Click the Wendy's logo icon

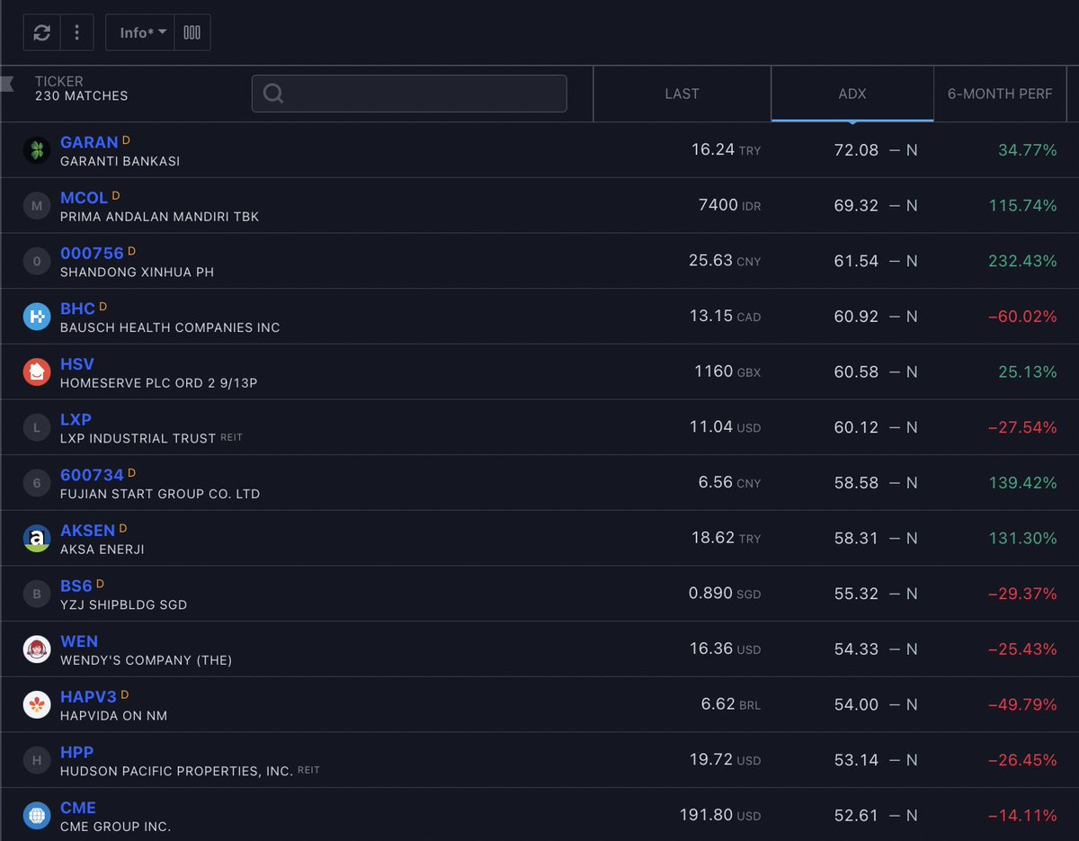point(37,649)
